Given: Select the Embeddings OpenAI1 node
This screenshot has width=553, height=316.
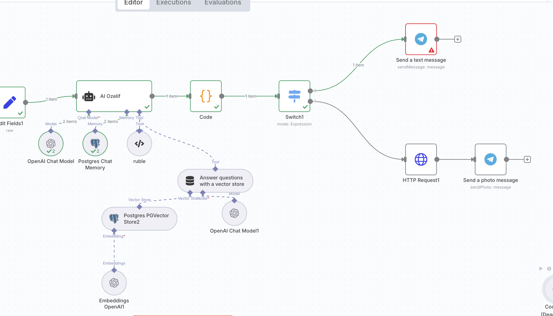Looking at the screenshot, I should [114, 283].
